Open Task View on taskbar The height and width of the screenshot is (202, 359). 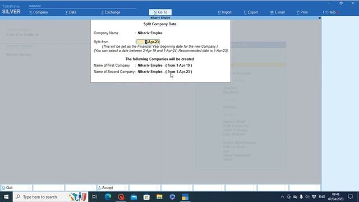(95, 197)
